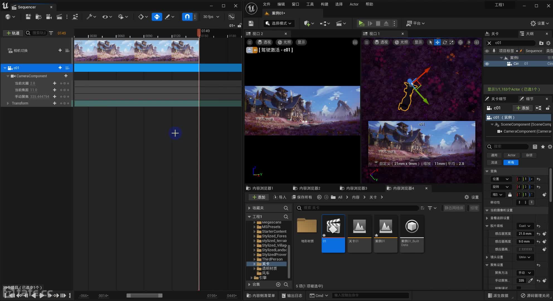Save the sequence in Sequencer toolbar
The height and width of the screenshot is (301, 553).
click(x=28, y=17)
